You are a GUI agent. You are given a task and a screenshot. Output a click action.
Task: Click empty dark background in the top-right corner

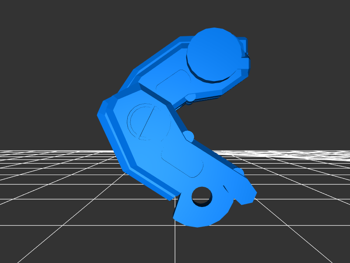click(324, 22)
